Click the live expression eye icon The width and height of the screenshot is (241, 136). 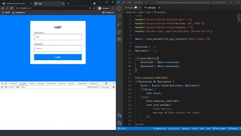click(x=18, y=87)
